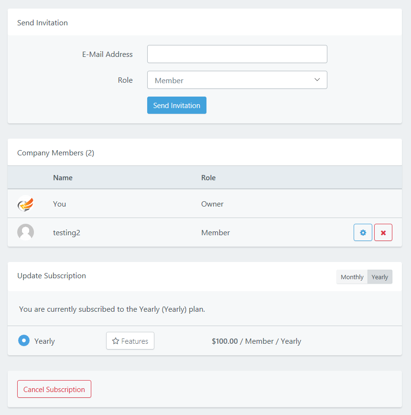Open the Role dropdown showing Member

pyautogui.click(x=237, y=80)
